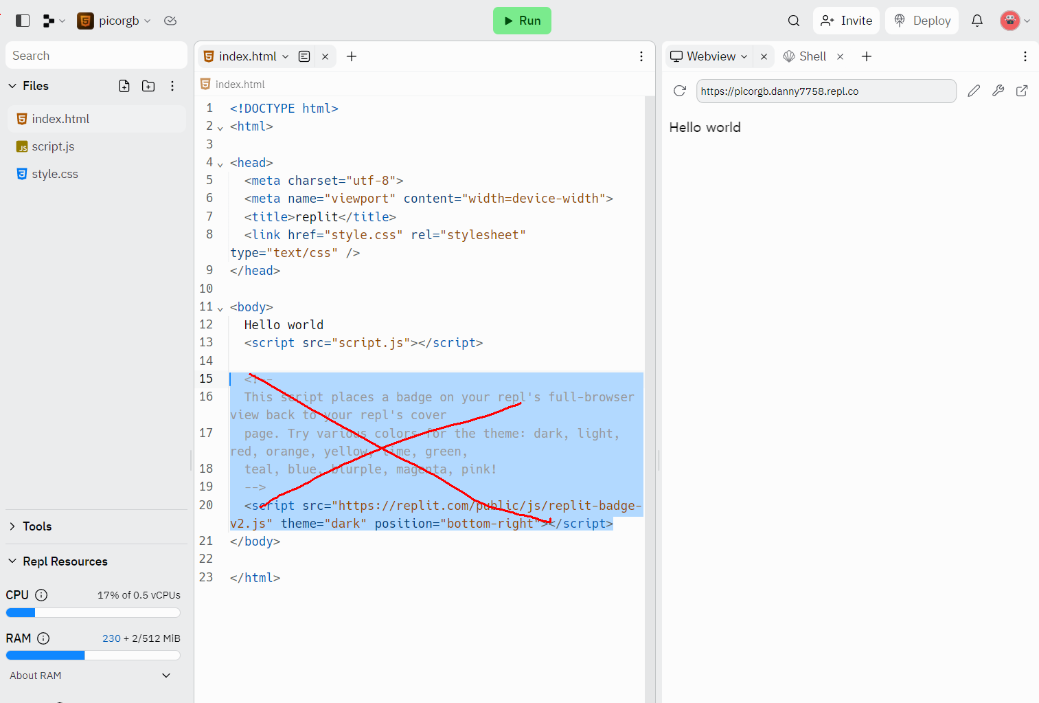This screenshot has width=1039, height=703.
Task: Fold the head tag on line 4
Action: [220, 164]
